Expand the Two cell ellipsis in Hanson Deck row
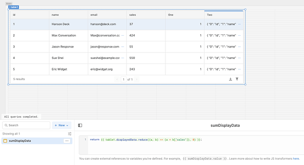This screenshot has width=304, height=165. [240, 24]
